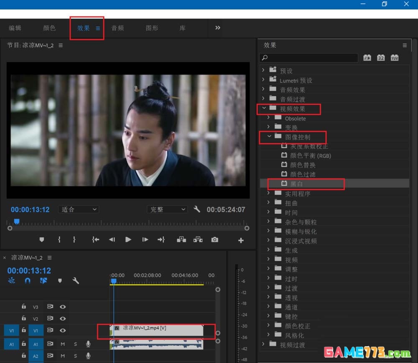This screenshot has height=363, width=418.
Task: Switch to the 库 workspace tab
Action: (x=183, y=28)
